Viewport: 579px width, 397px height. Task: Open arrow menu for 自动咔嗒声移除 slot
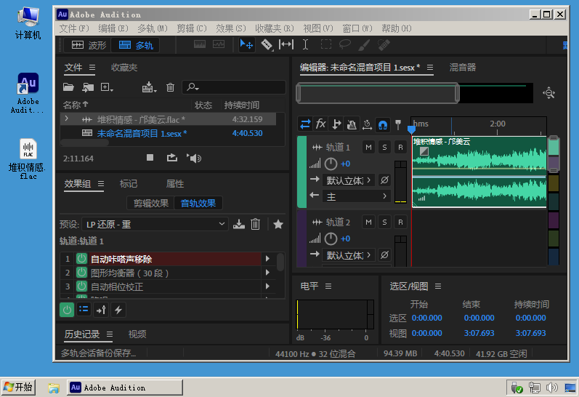click(x=267, y=258)
